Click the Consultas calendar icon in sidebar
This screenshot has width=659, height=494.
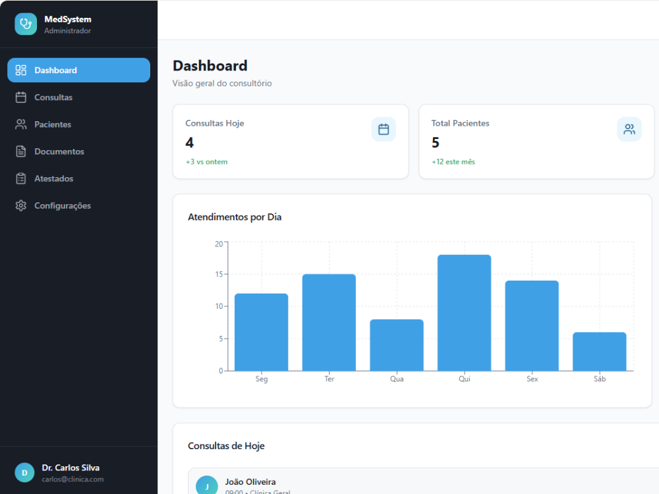(21, 97)
